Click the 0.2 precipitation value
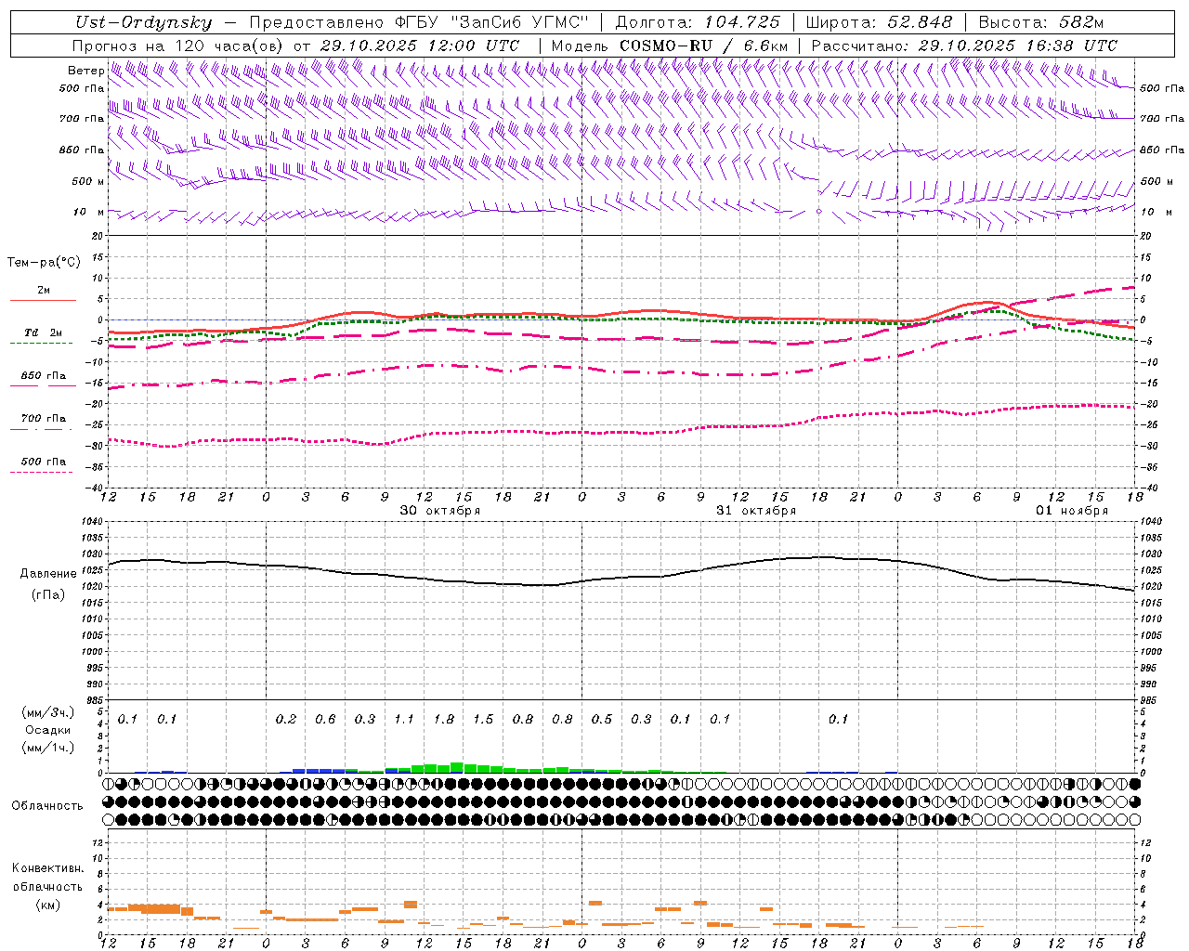This screenshot has width=1189, height=951. pos(286,719)
